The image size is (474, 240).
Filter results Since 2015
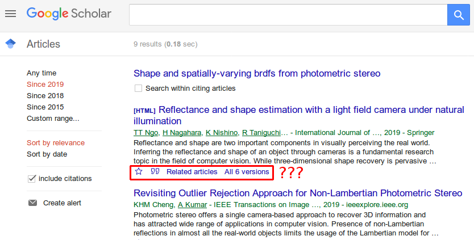pyautogui.click(x=45, y=107)
